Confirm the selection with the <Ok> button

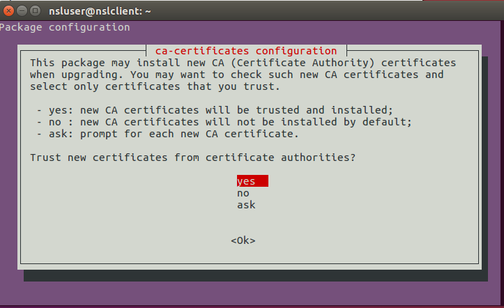(243, 240)
